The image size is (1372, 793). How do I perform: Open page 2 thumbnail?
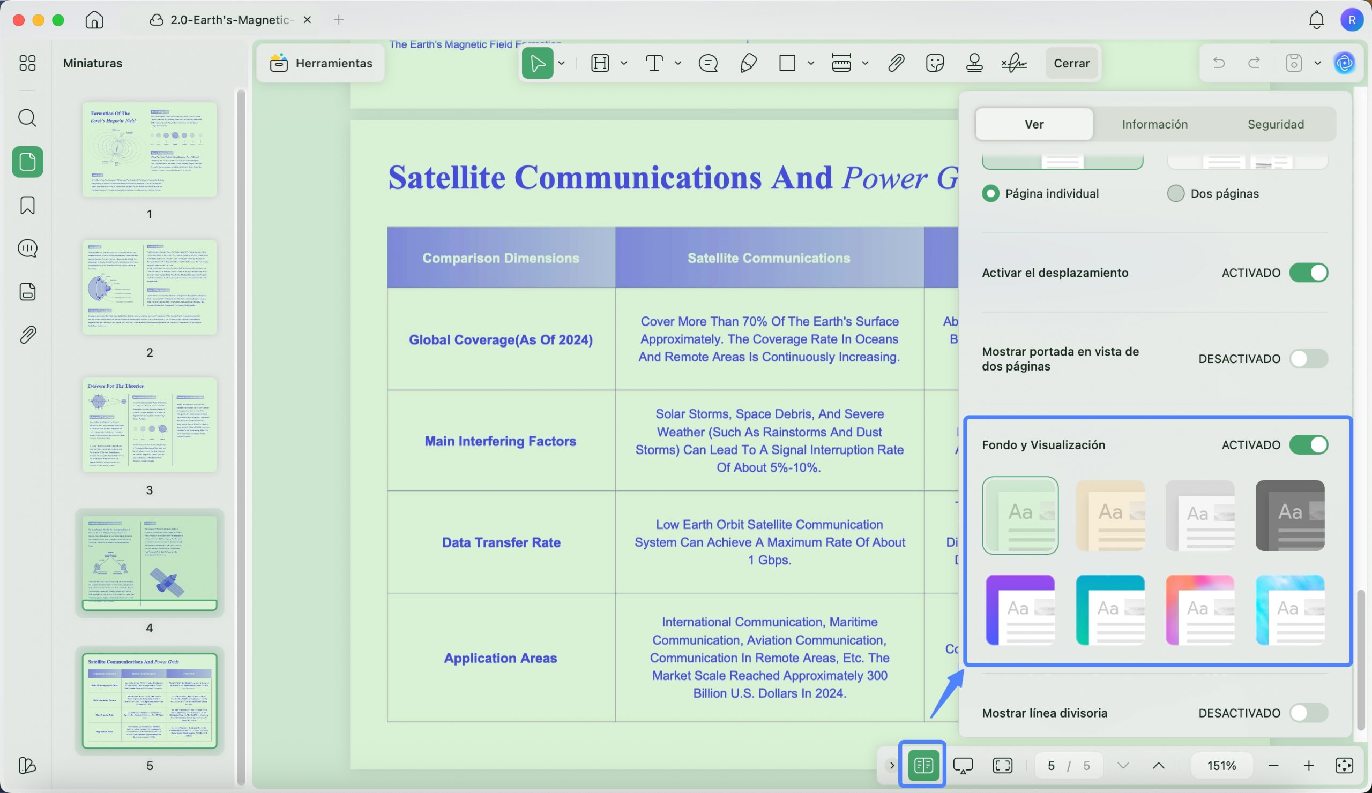point(149,287)
